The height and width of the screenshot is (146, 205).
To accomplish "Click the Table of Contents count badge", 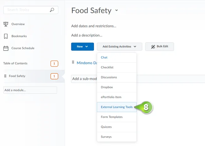I will 54,64.
